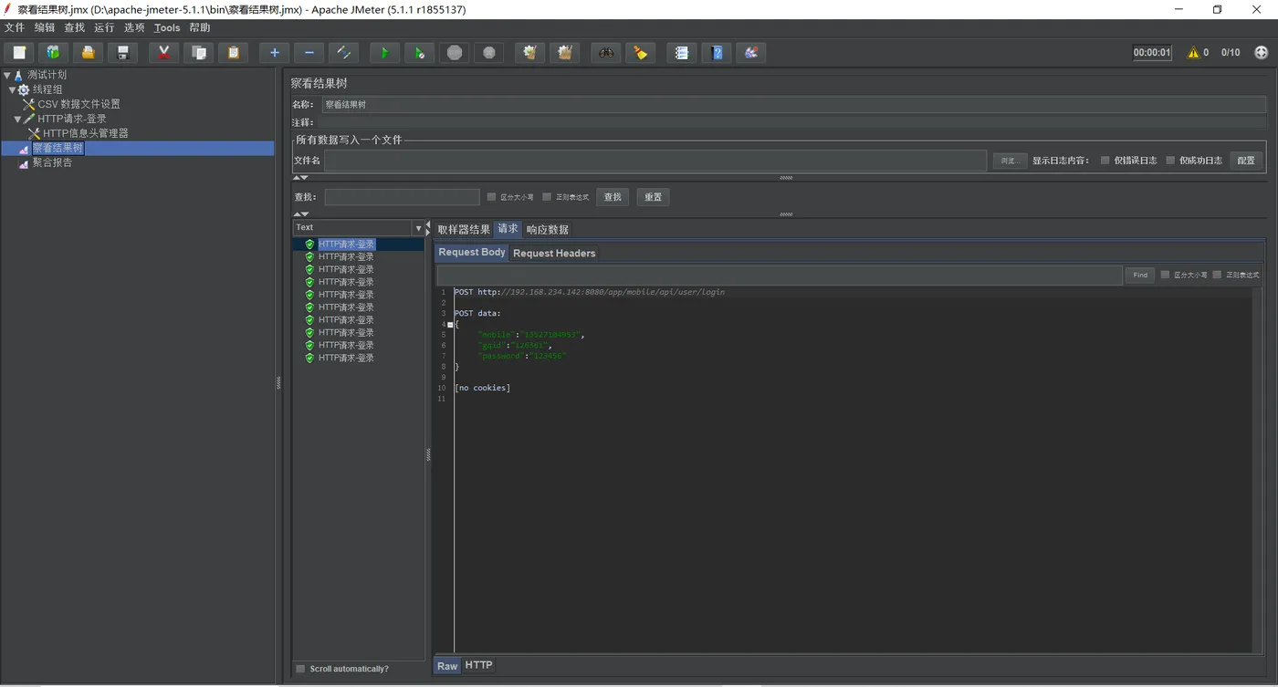This screenshot has width=1278, height=687.
Task: Enable the Scroll automatically checkbox
Action: [300, 669]
